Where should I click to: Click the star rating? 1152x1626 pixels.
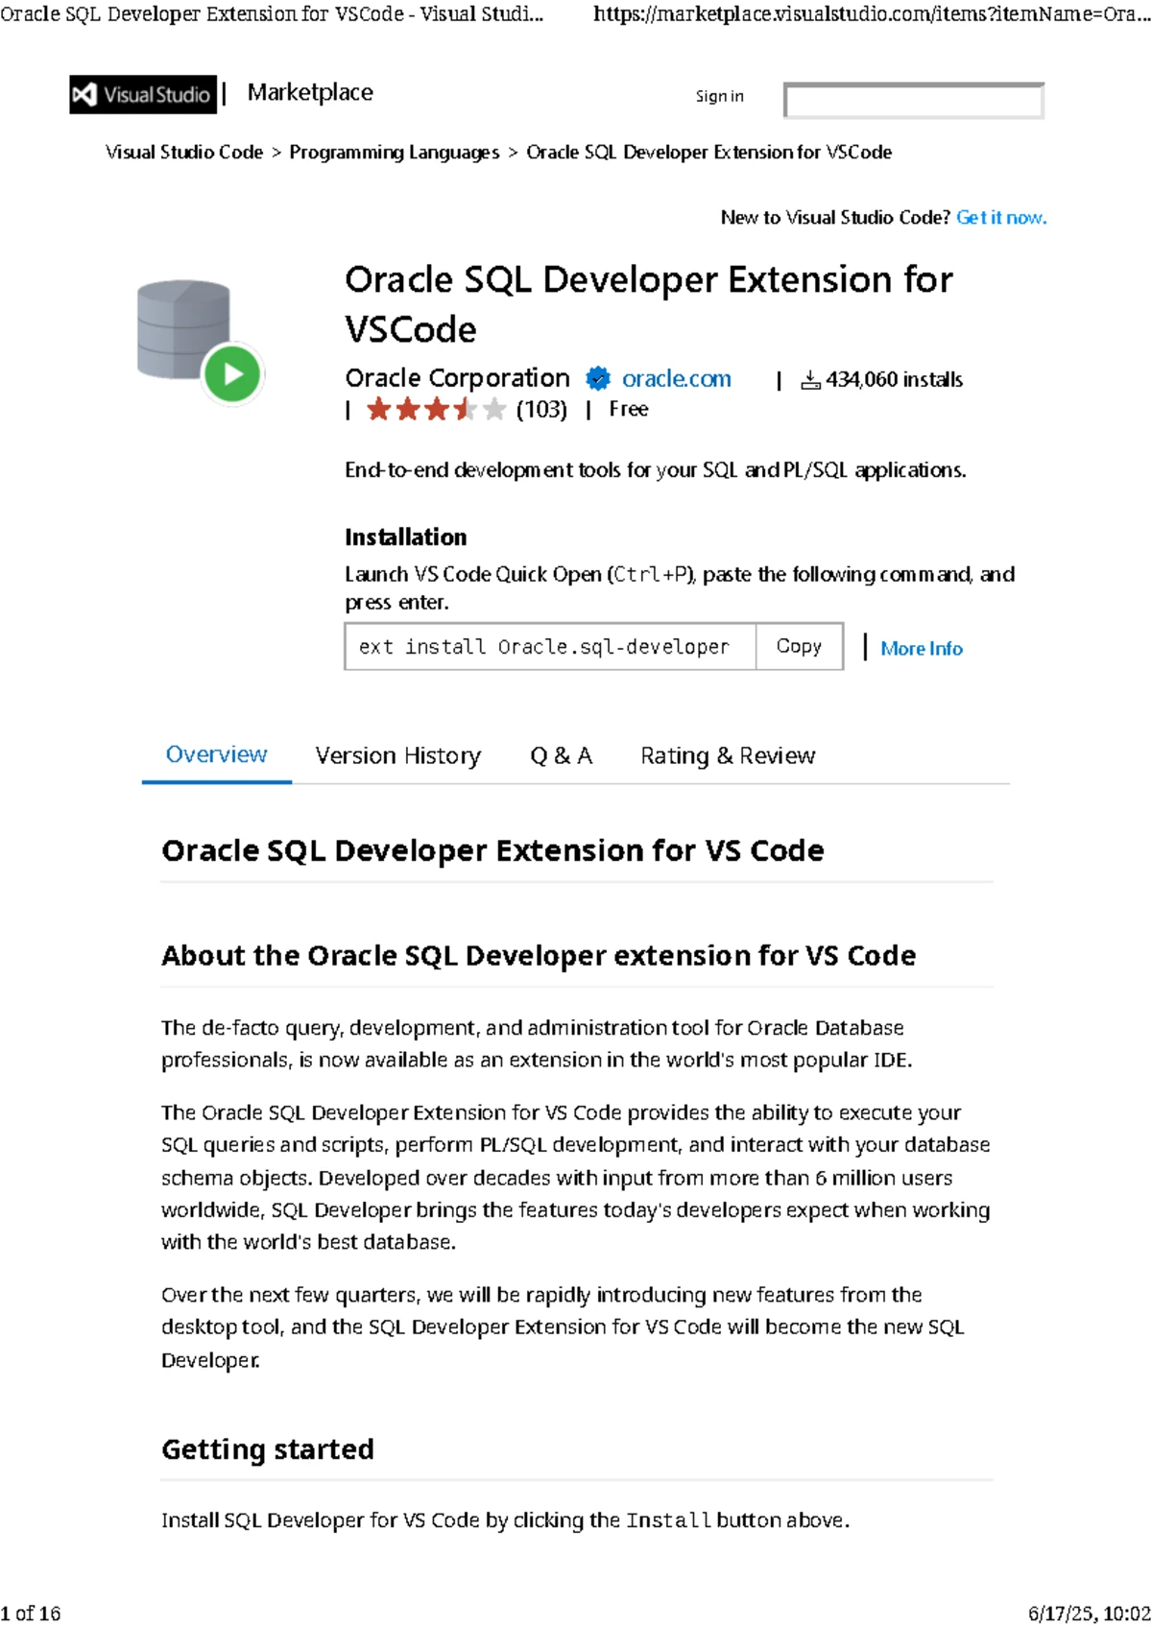436,410
